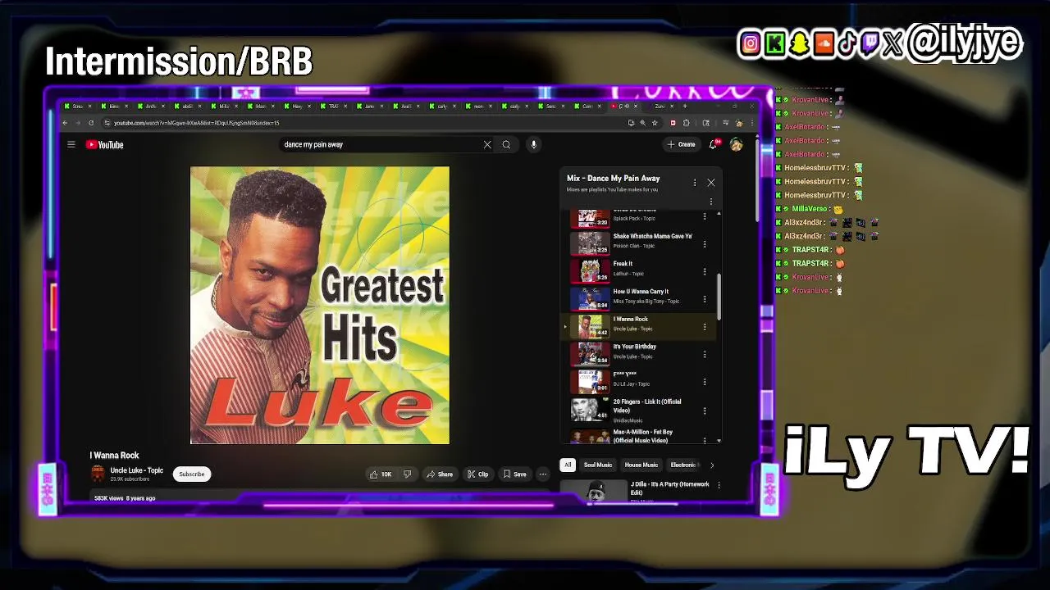Click the Create button
This screenshot has height=590, width=1050.
click(x=681, y=144)
